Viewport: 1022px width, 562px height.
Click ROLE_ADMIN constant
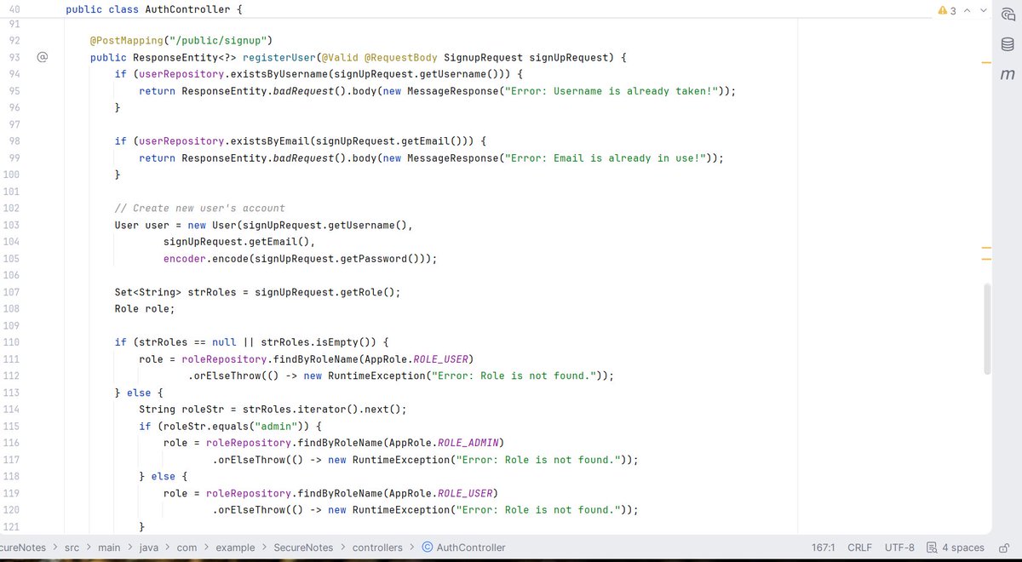coord(468,443)
